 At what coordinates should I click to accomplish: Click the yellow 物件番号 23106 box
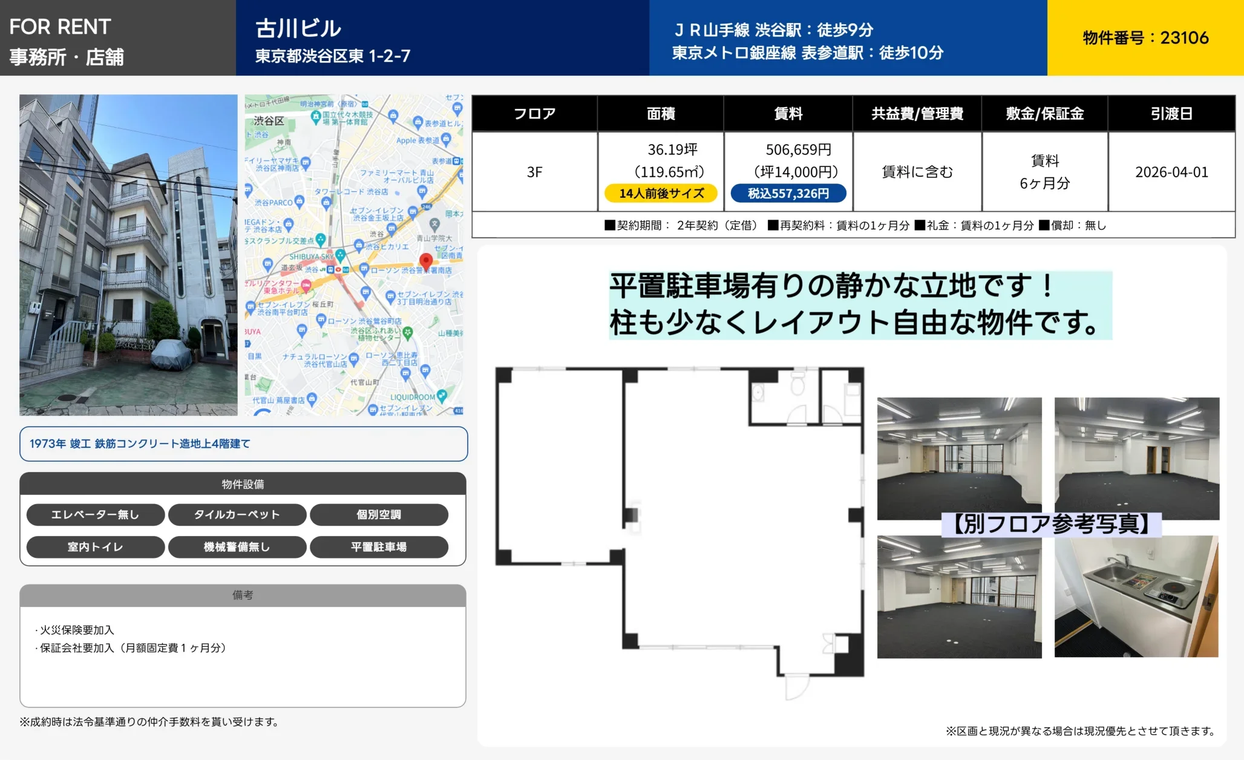[1145, 38]
